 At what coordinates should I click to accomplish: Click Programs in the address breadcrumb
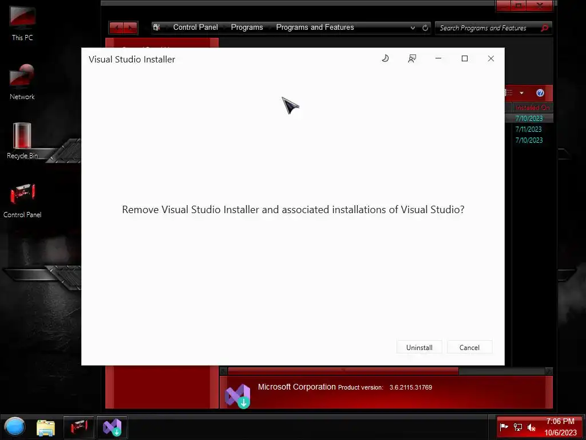pos(247,27)
